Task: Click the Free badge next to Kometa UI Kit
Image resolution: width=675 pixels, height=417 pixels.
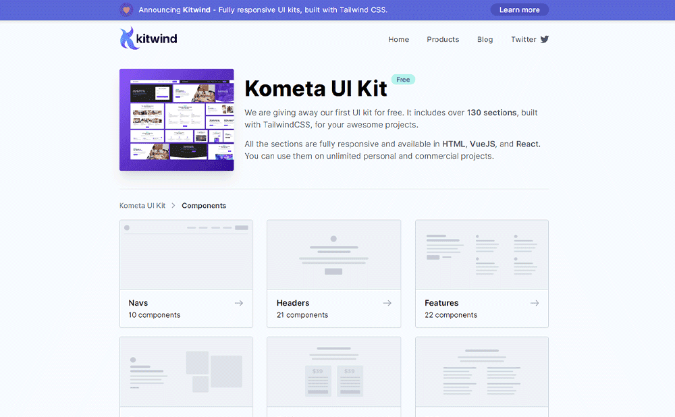Action: (x=403, y=79)
